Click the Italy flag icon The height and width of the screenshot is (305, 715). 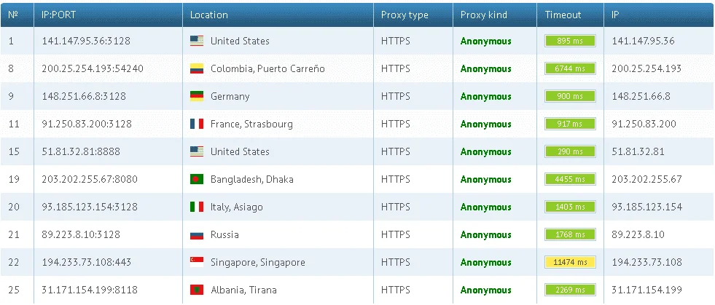197,207
